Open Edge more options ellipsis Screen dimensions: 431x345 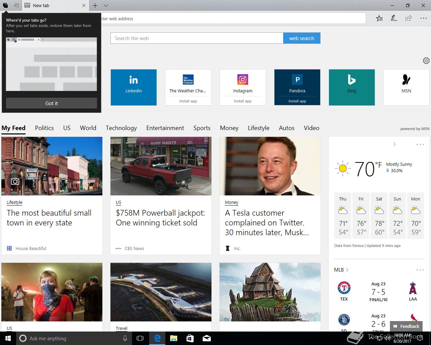[x=423, y=19]
